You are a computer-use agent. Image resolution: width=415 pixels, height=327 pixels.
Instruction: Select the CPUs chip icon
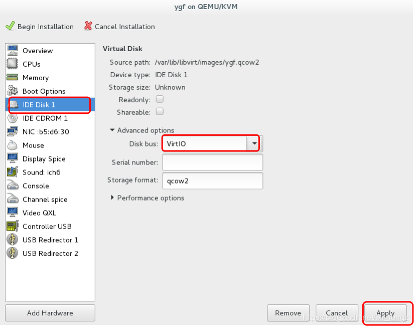13,64
